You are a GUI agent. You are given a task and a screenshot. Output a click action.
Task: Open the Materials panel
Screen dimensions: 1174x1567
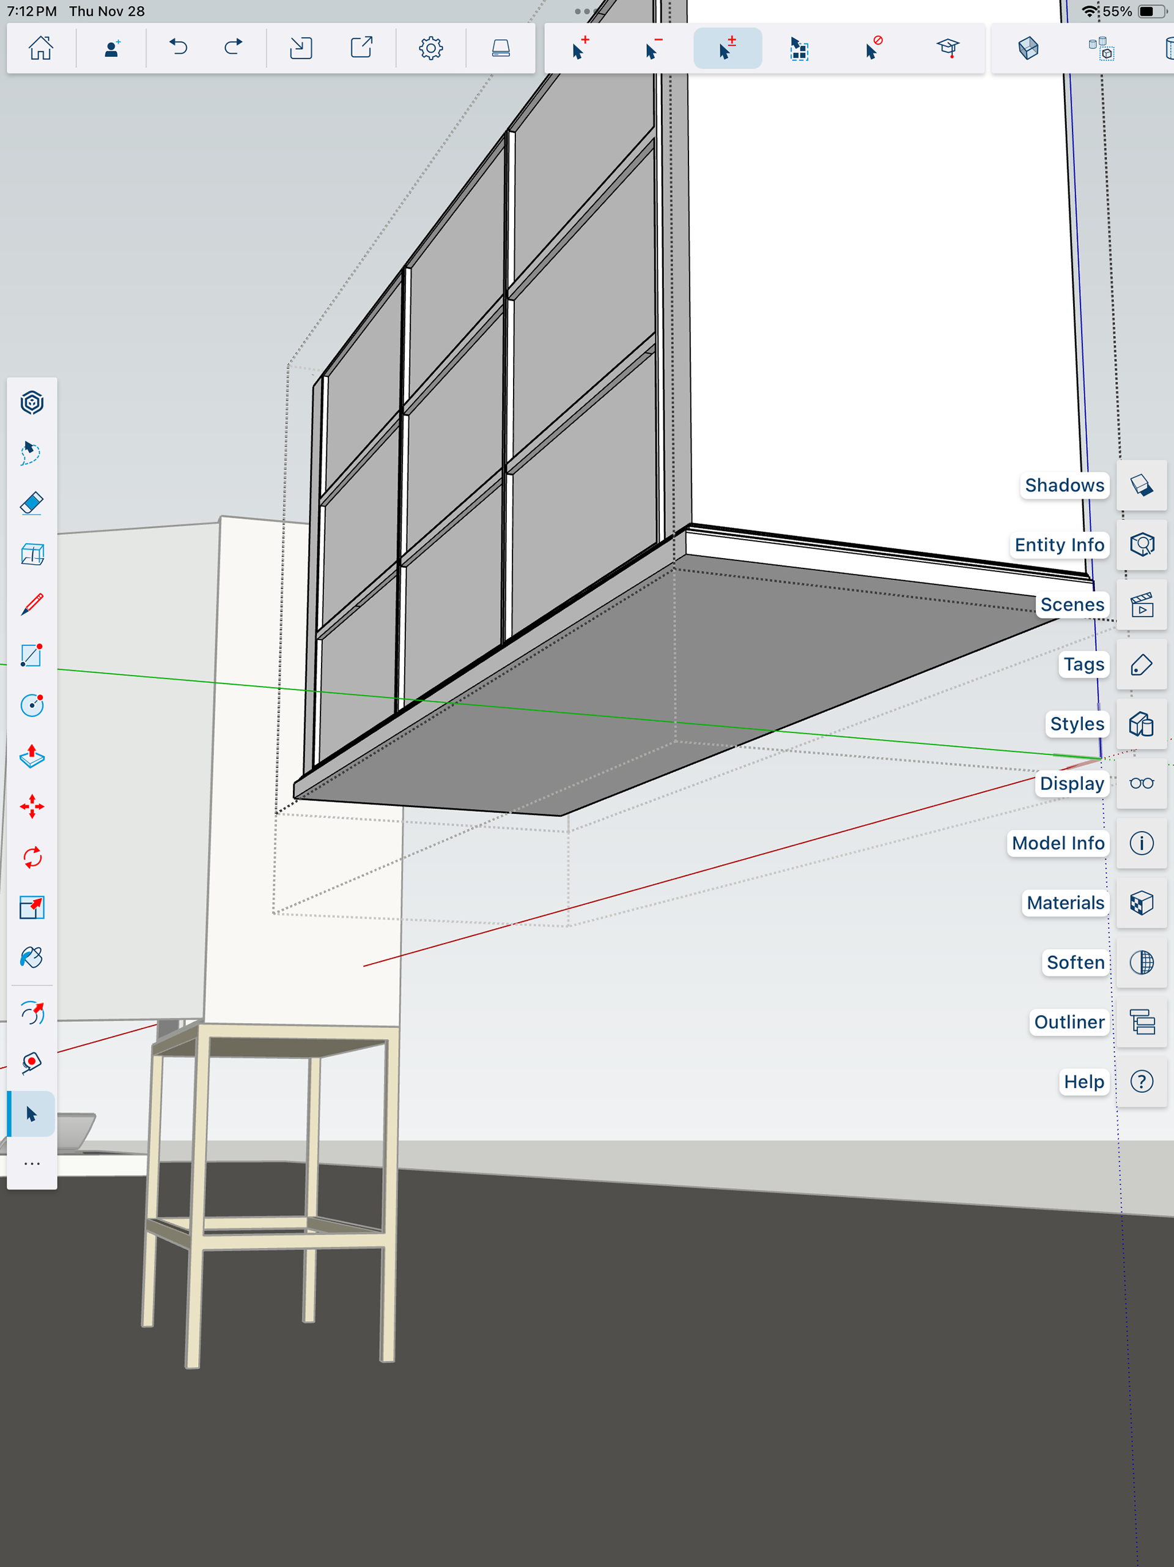pyautogui.click(x=1142, y=903)
